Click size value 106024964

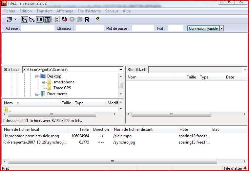[80, 136]
